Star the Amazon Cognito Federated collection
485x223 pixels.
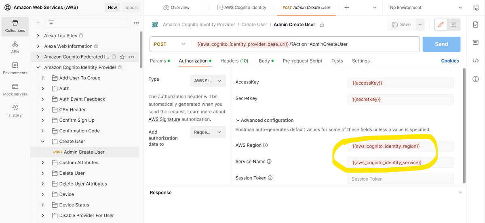(x=122, y=57)
